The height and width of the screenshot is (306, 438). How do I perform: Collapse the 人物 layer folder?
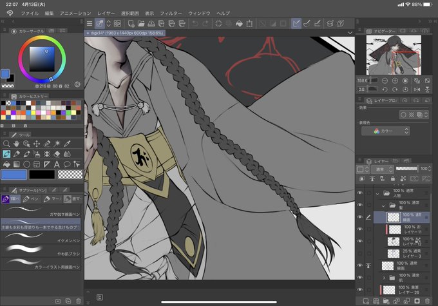pyautogui.click(x=377, y=193)
